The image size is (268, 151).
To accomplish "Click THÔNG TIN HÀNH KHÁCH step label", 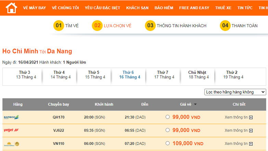I will [x=181, y=26].
